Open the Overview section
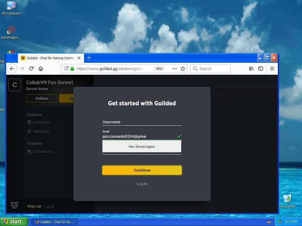 [x=39, y=122]
